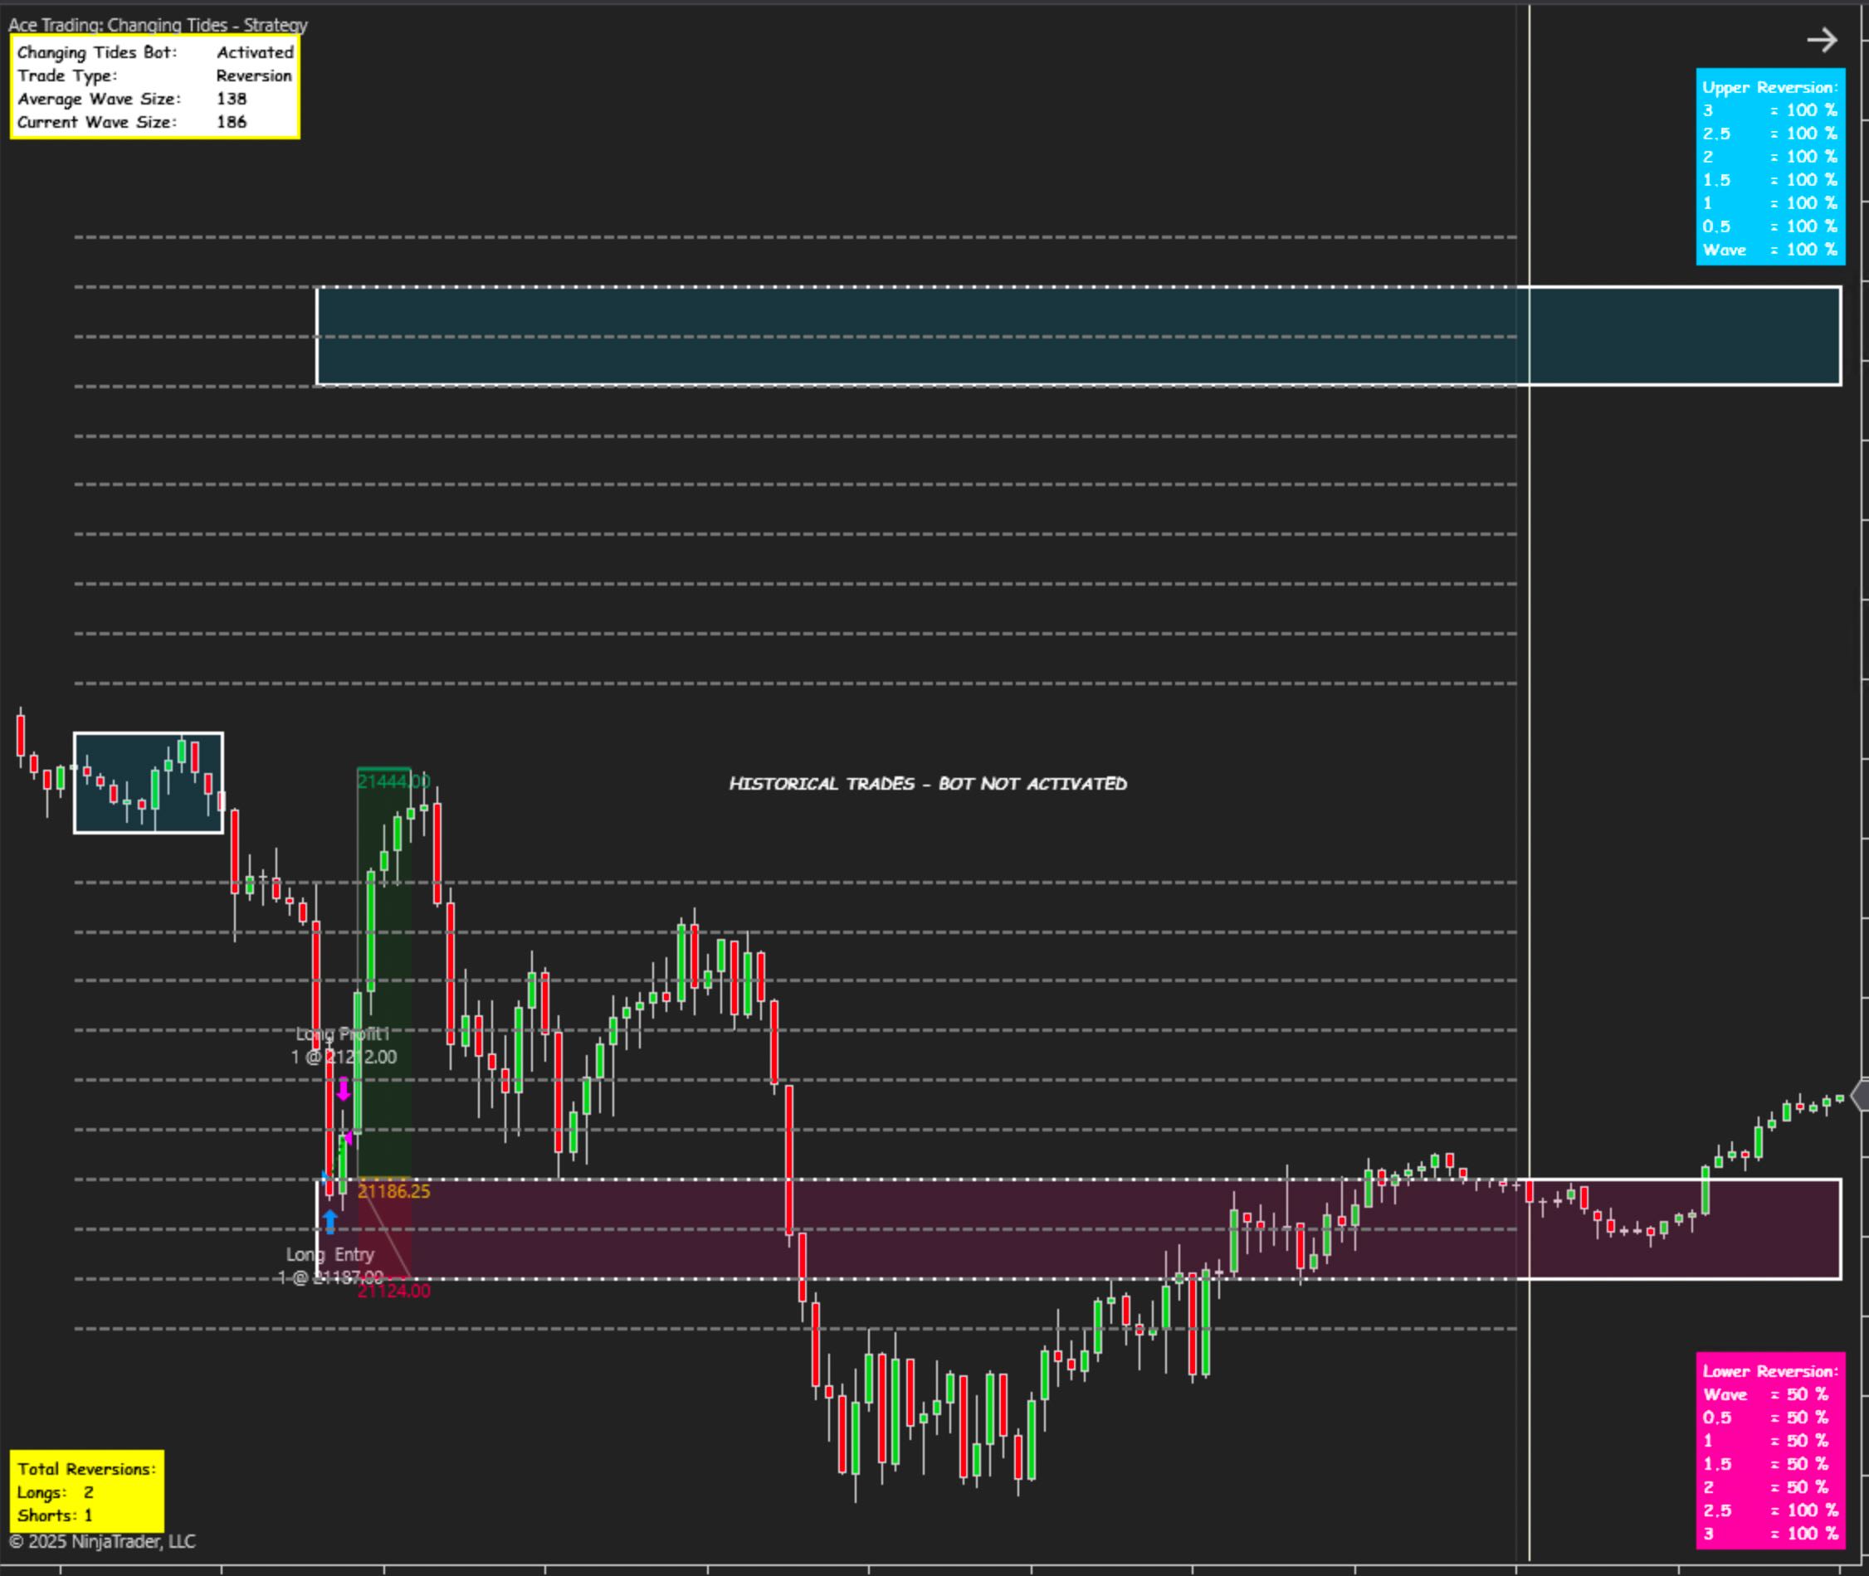Expand the yellow strategy info panel

point(152,86)
